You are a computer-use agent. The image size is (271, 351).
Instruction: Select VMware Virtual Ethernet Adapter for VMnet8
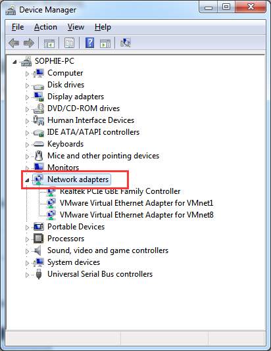(137, 215)
